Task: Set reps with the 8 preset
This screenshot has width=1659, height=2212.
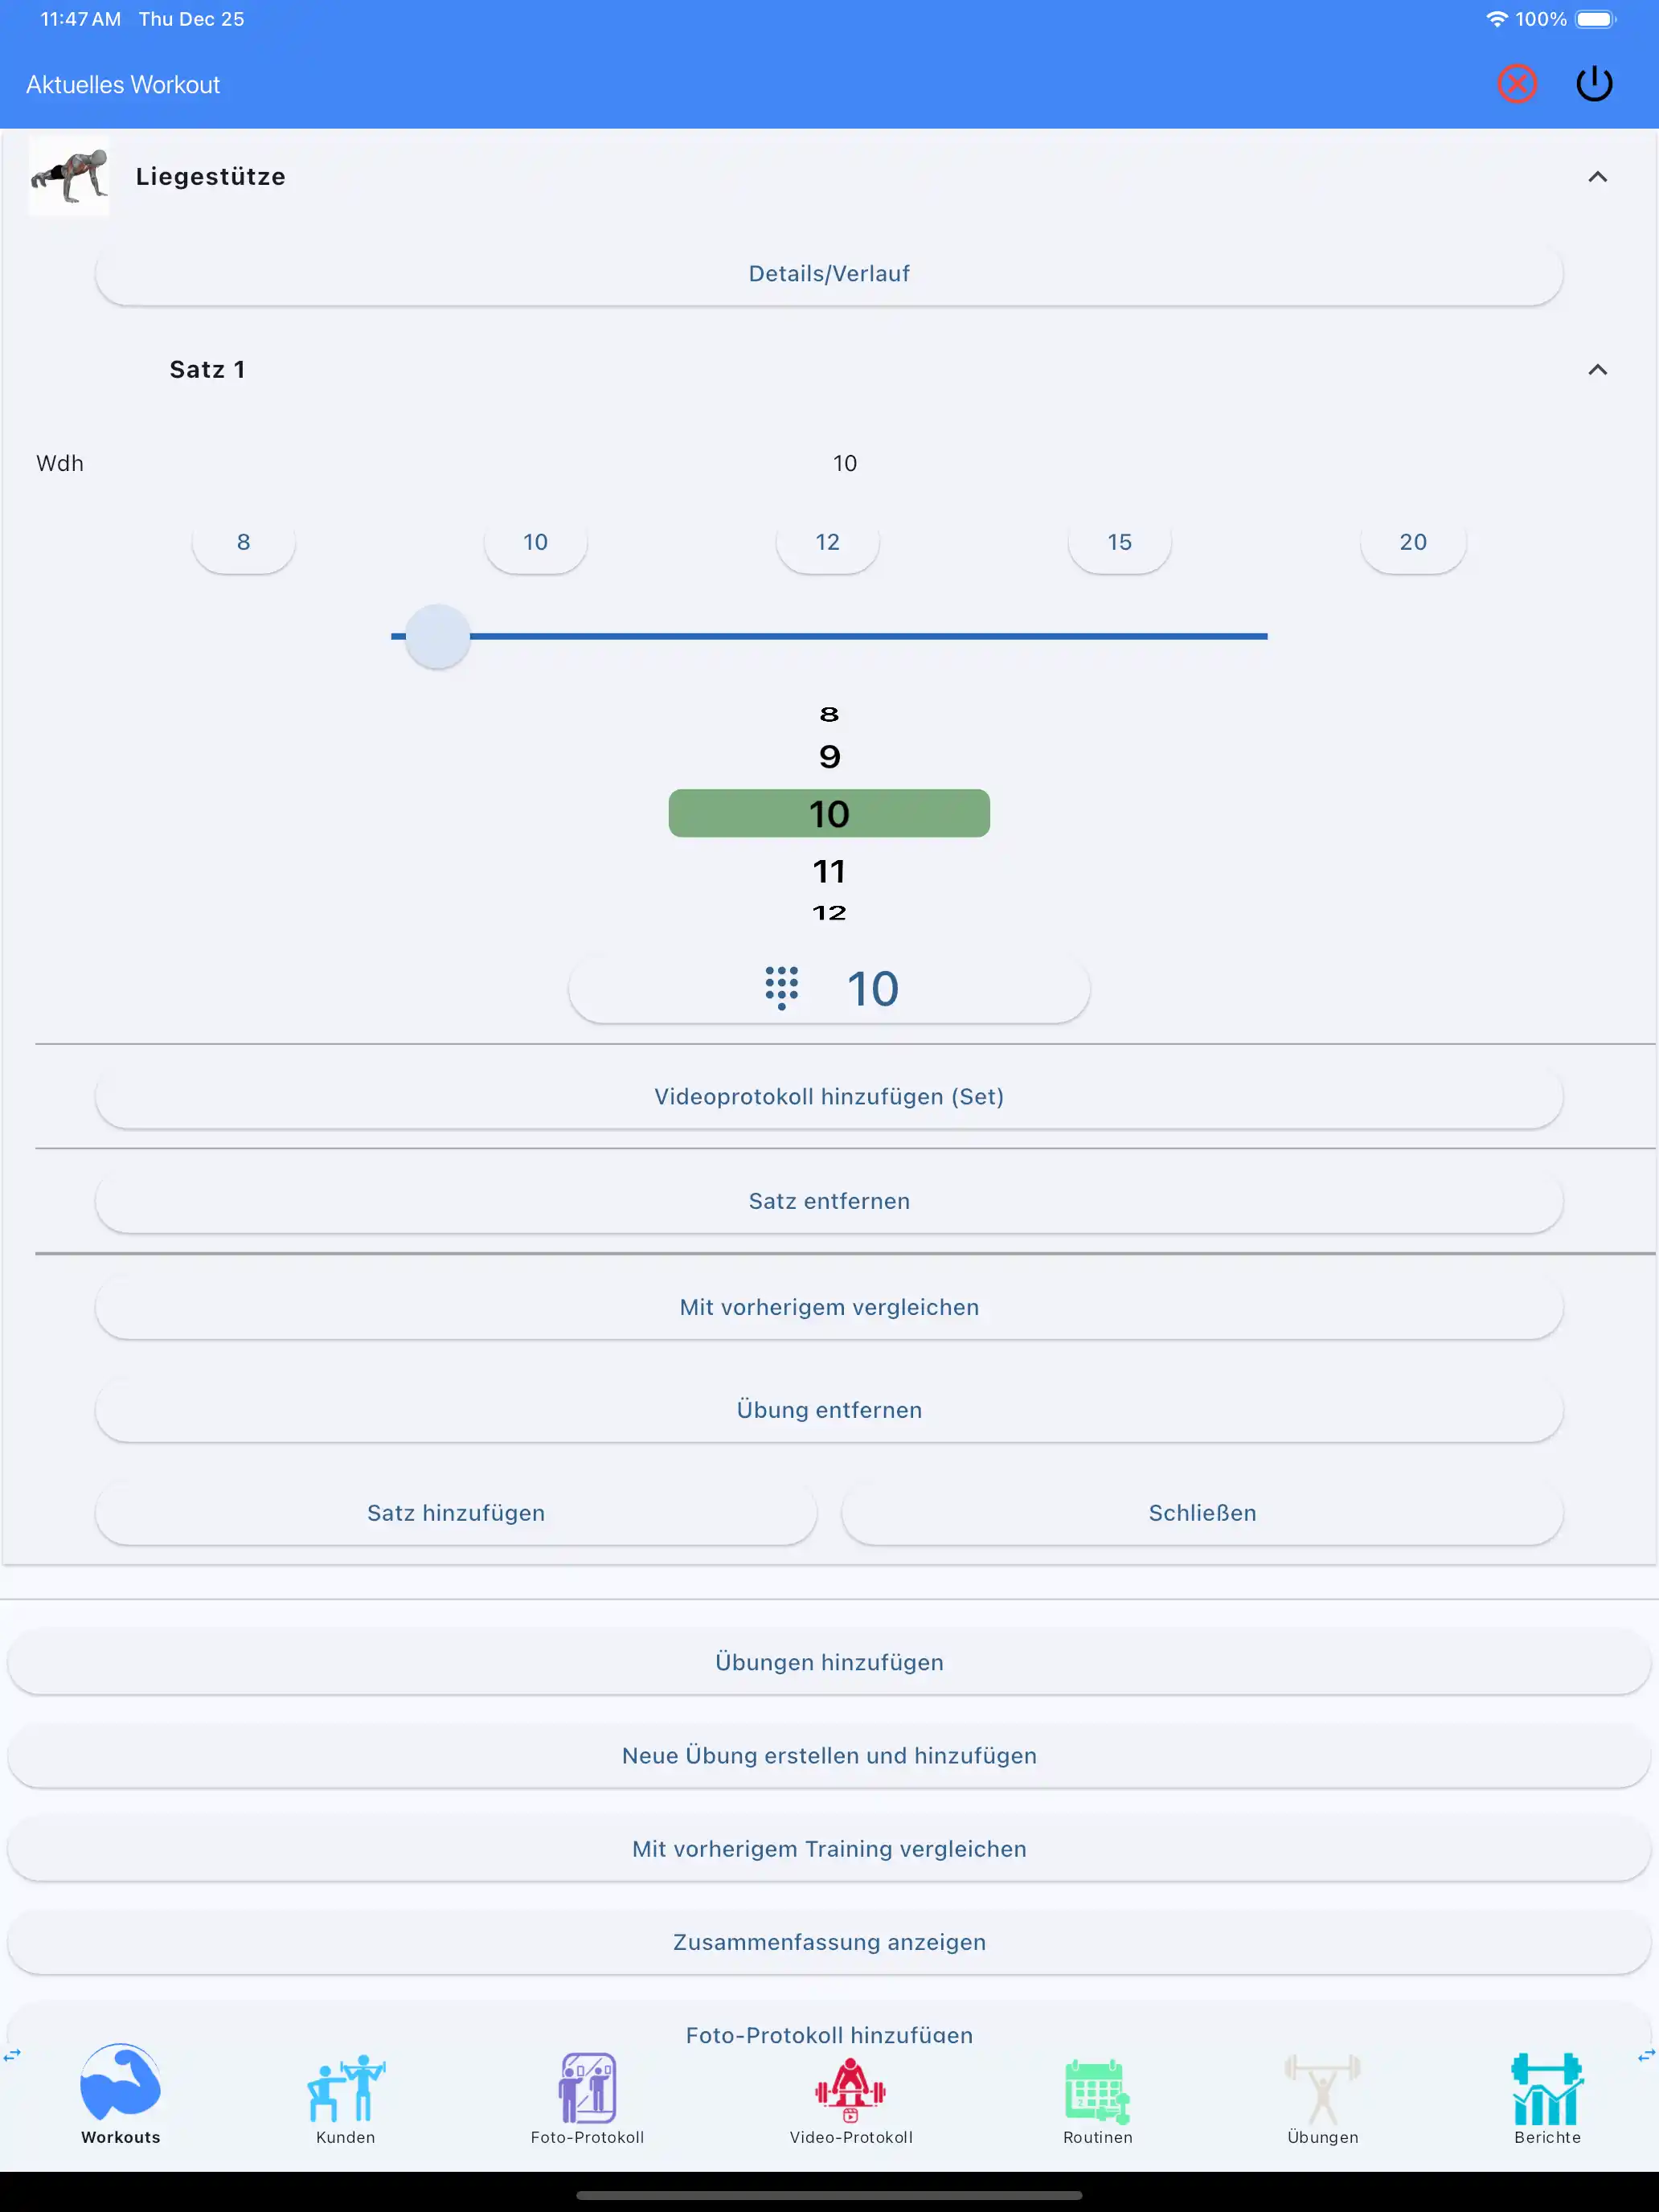Action: tap(243, 542)
